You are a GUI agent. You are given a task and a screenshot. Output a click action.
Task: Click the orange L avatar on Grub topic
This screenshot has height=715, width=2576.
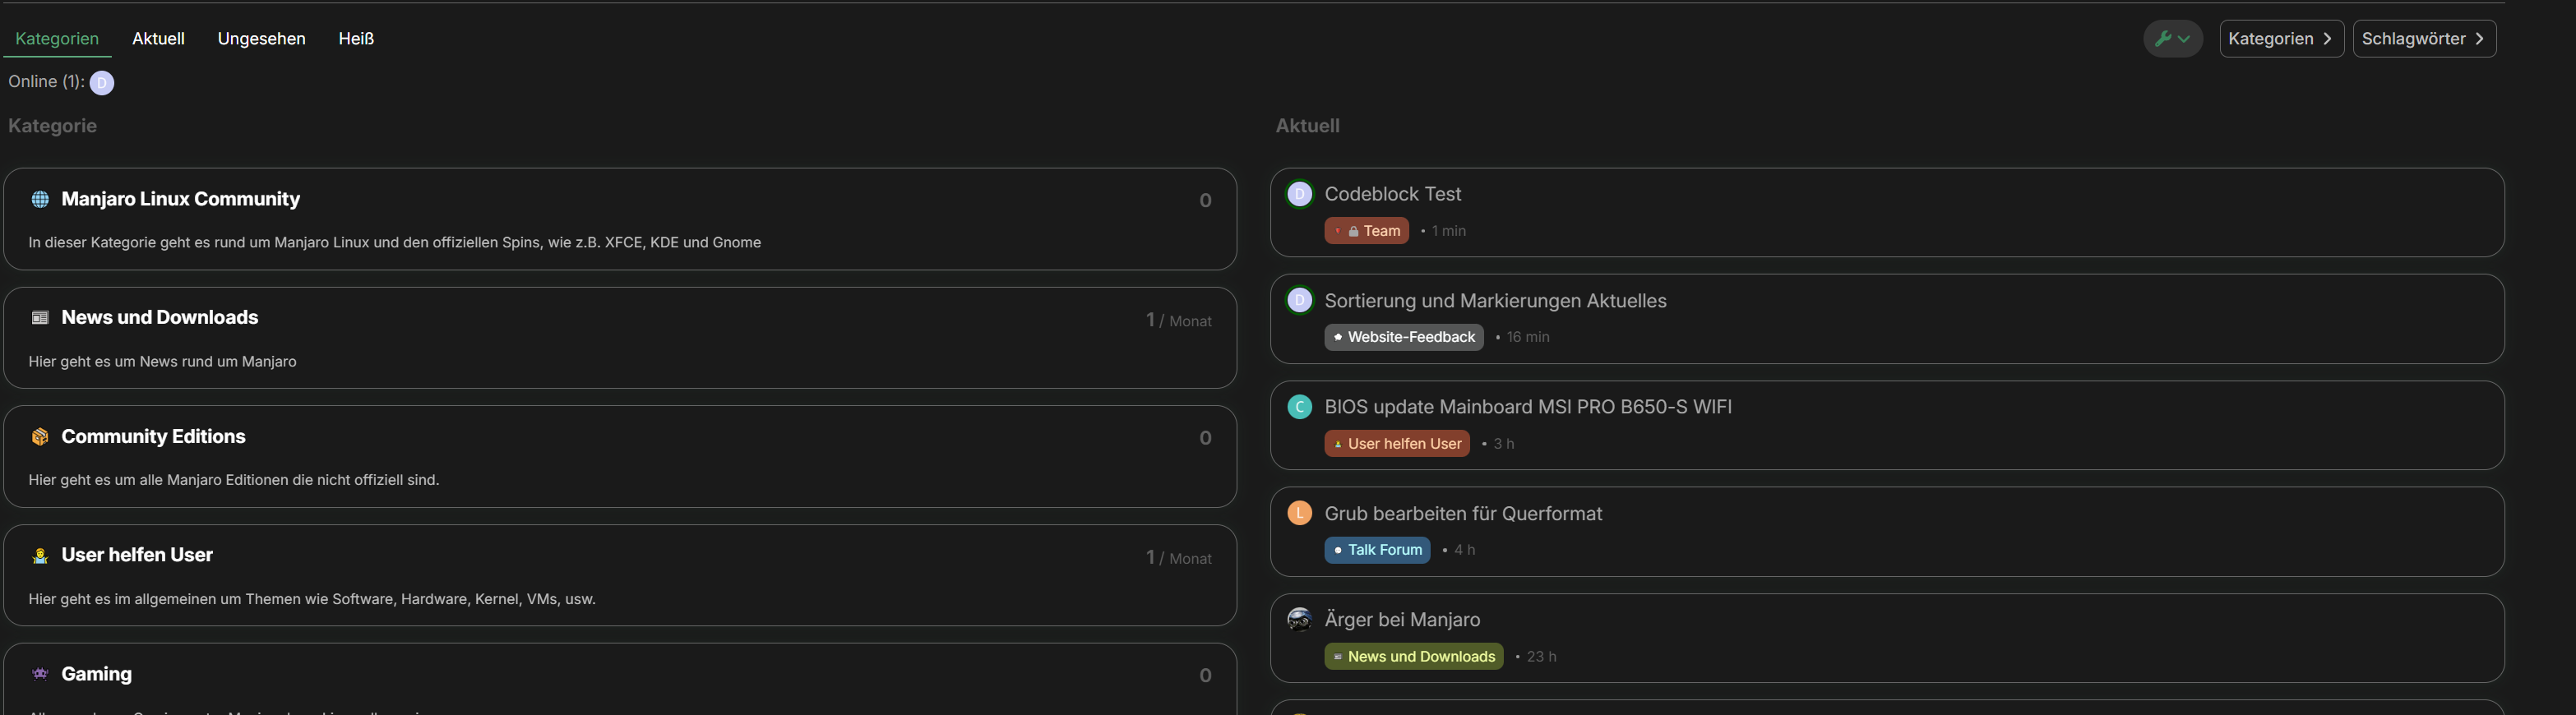(x=1299, y=514)
